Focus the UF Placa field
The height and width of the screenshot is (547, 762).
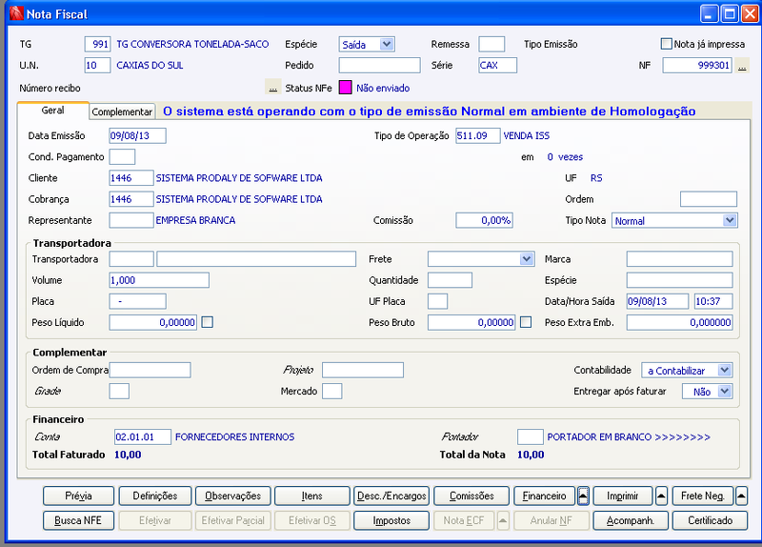pos(438,301)
